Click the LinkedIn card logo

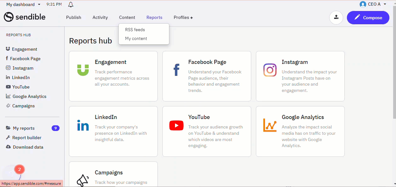(x=83, y=125)
